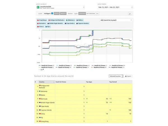The height and width of the screenshot is (126, 168).
Task: Click the Cayman Islands flag in table
Action: click(40, 110)
